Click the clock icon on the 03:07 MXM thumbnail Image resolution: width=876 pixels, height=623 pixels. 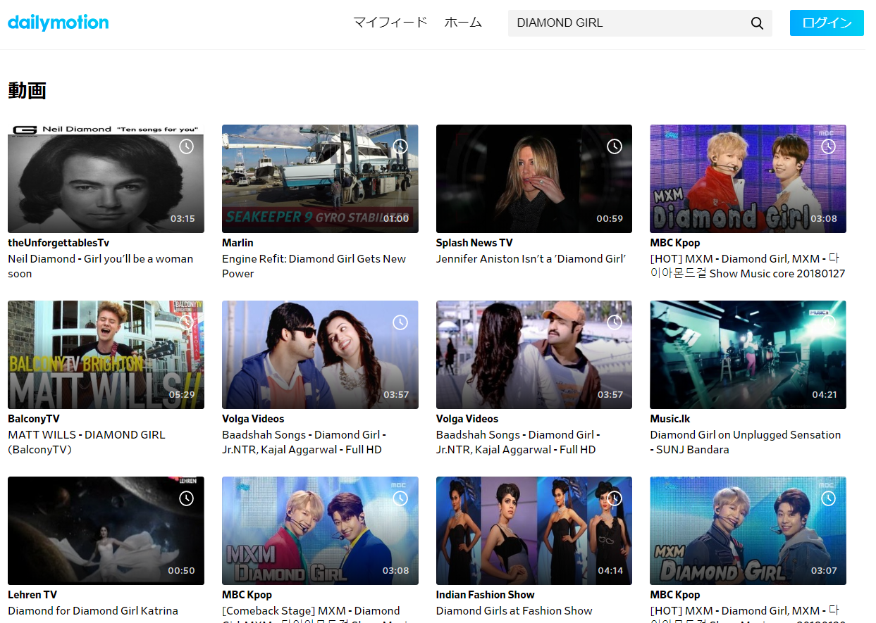(x=828, y=498)
